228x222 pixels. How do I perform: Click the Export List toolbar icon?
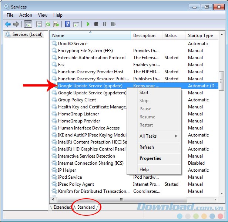click(56, 24)
